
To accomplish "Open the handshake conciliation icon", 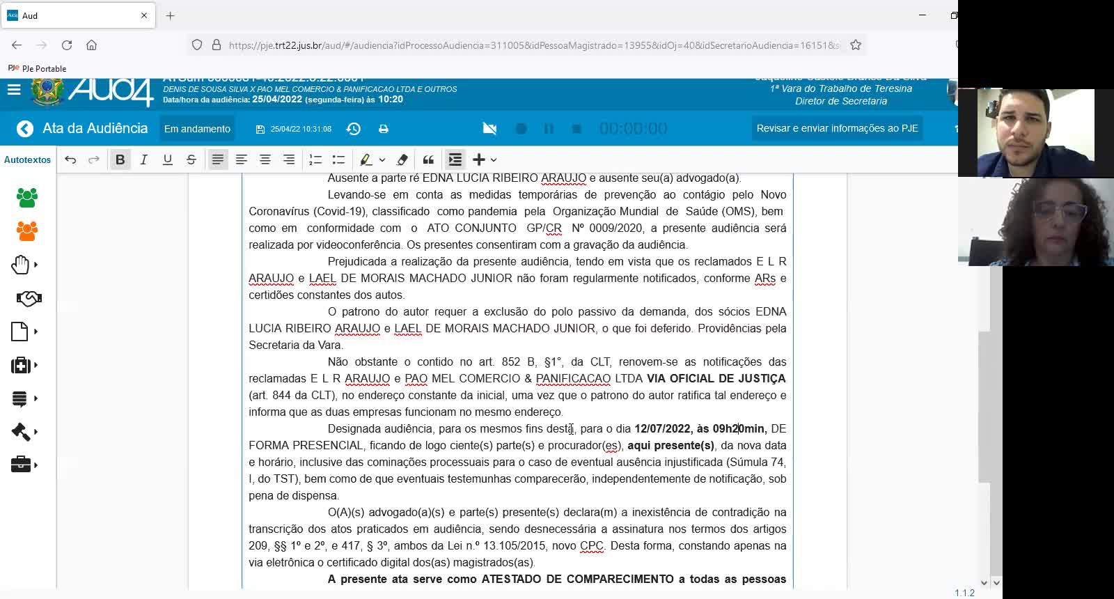I will point(29,298).
